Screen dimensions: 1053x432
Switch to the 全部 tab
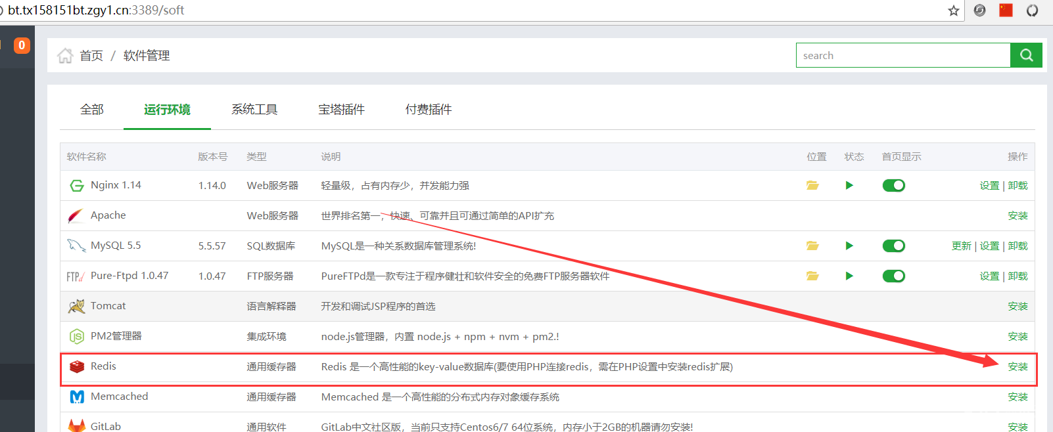click(92, 110)
